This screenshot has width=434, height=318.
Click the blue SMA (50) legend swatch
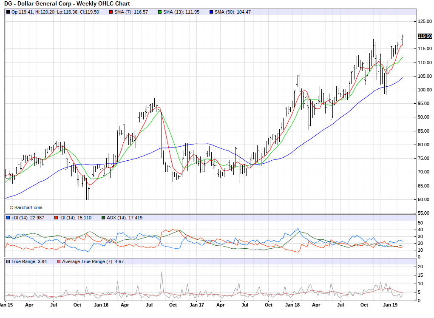pos(211,12)
